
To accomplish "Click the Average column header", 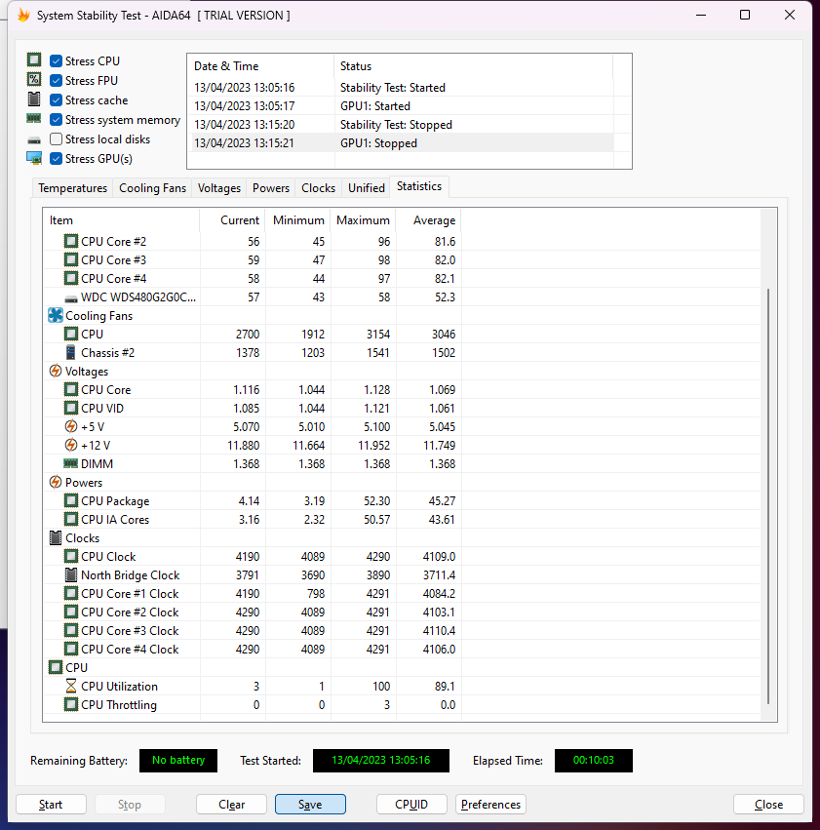I will (x=428, y=220).
